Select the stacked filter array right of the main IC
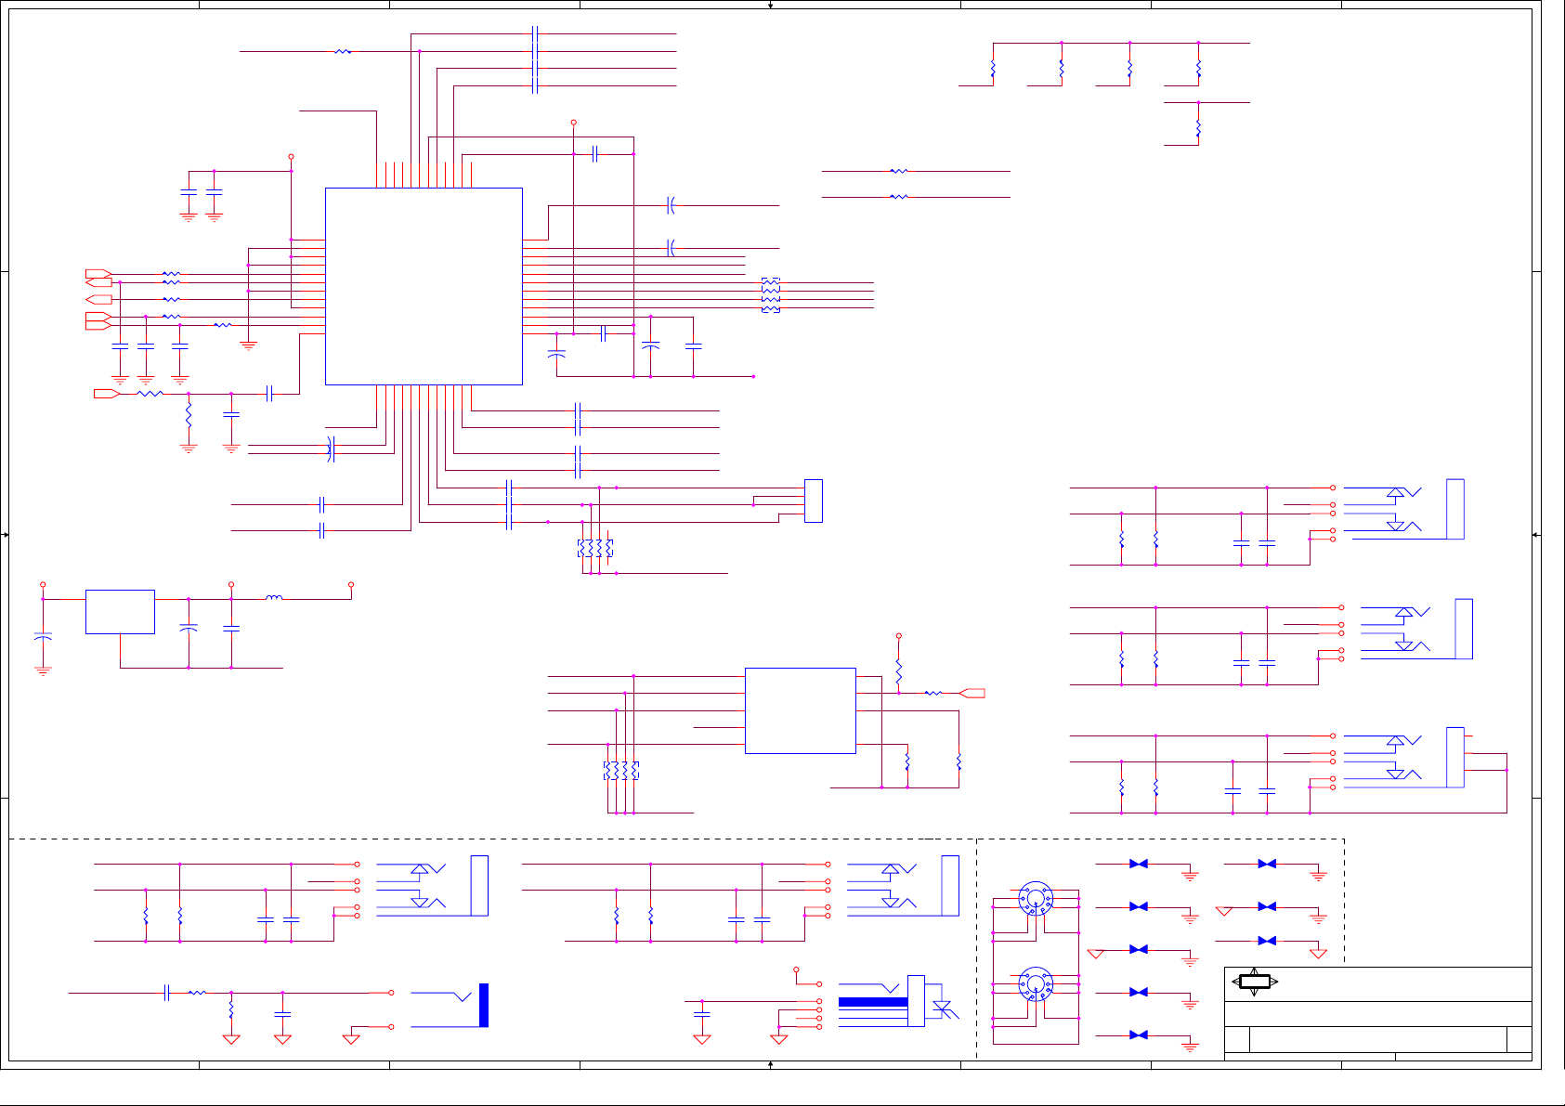 click(771, 295)
